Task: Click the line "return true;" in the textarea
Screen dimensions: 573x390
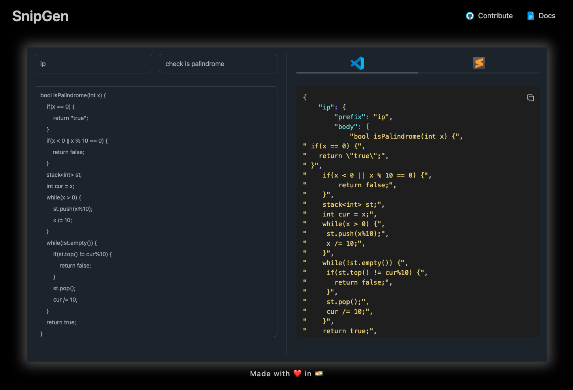Action: 61,322
